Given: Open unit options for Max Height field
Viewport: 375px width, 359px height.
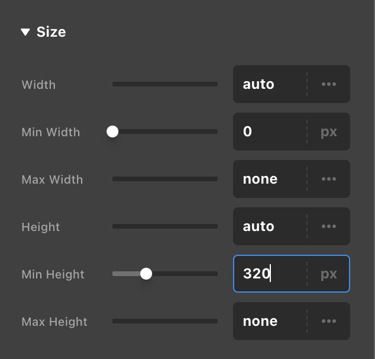Looking at the screenshot, I should tap(329, 321).
